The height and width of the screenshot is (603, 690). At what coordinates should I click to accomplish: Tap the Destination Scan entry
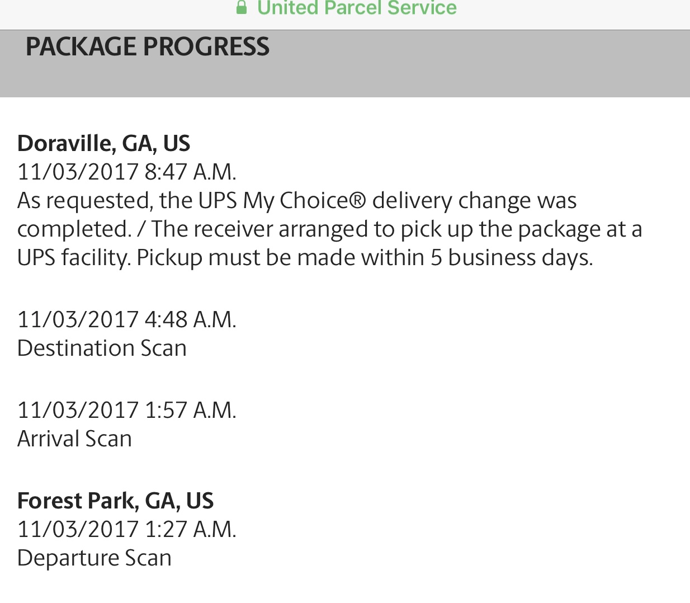(102, 348)
